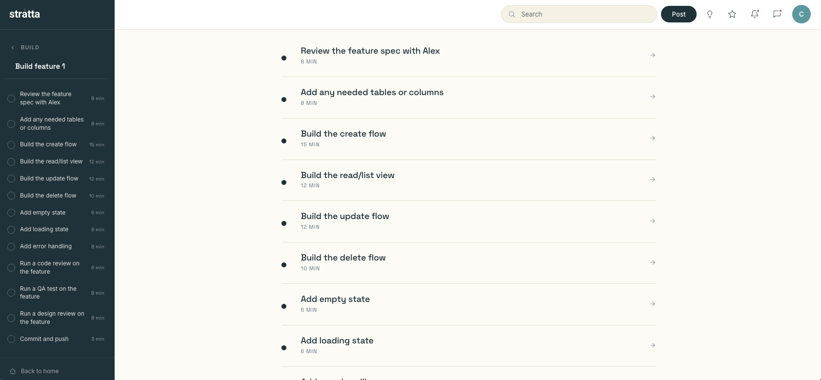Screen dimensions: 821x380
Task: Check the circle beside Build the create flow
Action: (x=11, y=144)
